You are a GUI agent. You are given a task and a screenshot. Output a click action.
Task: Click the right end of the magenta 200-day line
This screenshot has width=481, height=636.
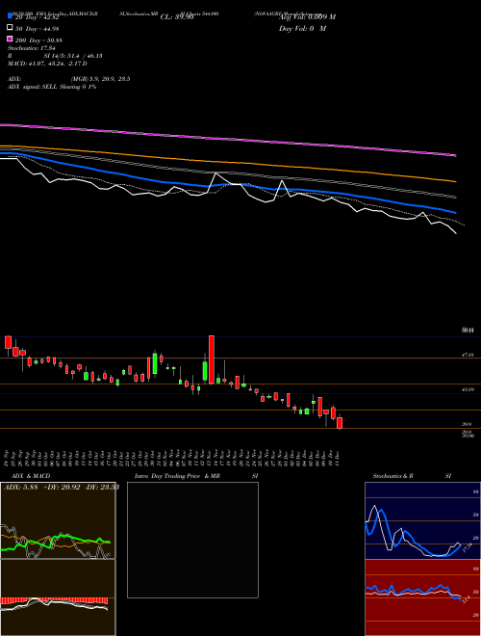point(455,155)
